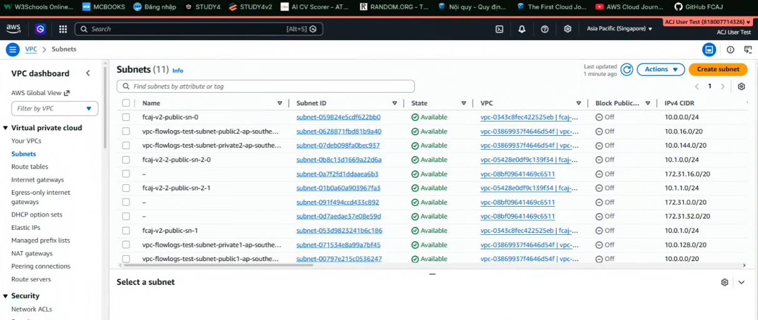Image resolution: width=758 pixels, height=320 pixels.
Task: Click the search magnifier in subnet filter box
Action: (126, 86)
